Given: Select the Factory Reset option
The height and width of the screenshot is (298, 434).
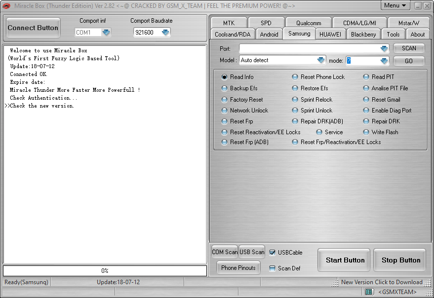Looking at the screenshot, I should [224, 99].
